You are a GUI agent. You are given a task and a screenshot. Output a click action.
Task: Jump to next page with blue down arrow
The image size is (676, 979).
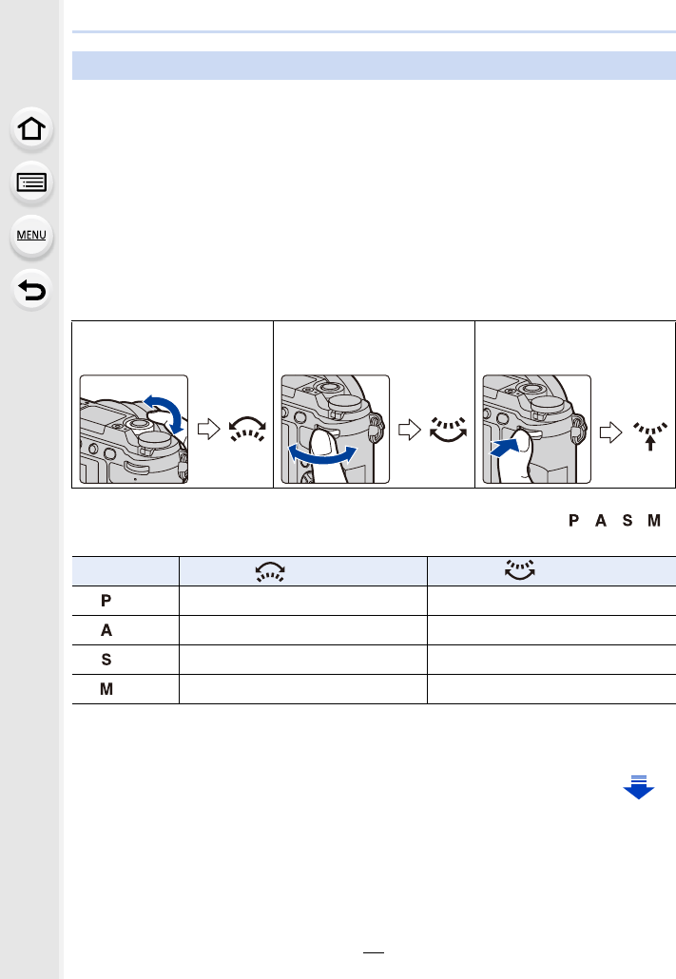tap(638, 787)
